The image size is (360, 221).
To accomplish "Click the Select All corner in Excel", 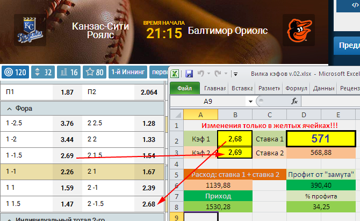I will (x=177, y=115).
